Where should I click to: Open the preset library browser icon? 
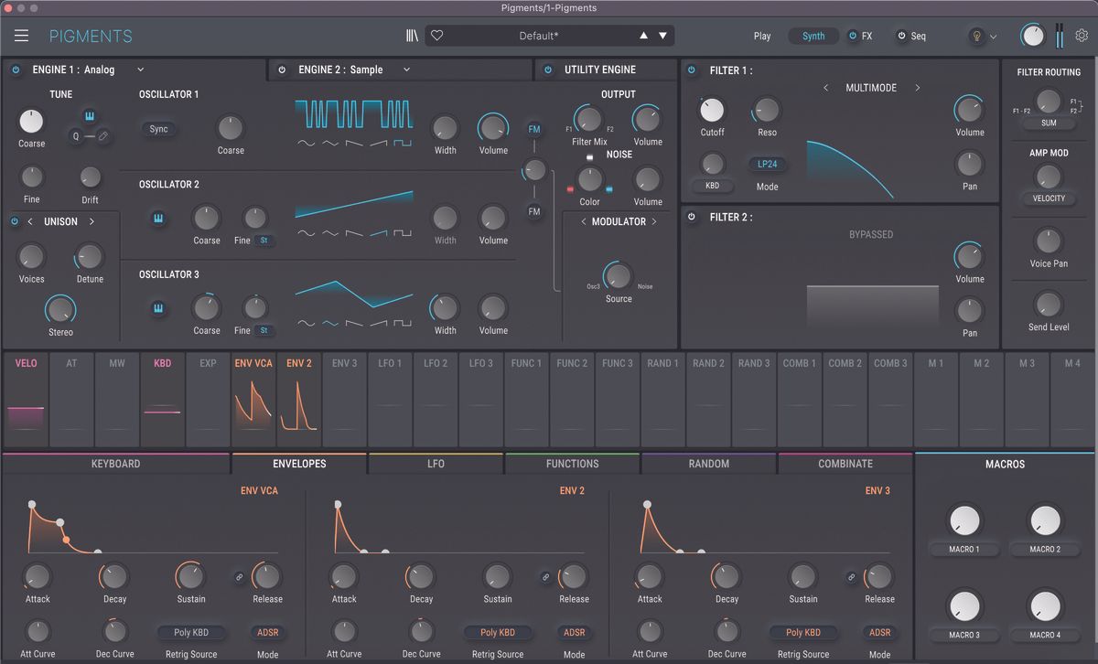pos(412,35)
